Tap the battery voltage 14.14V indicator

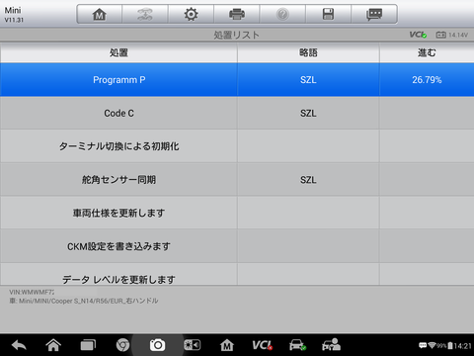pos(451,35)
